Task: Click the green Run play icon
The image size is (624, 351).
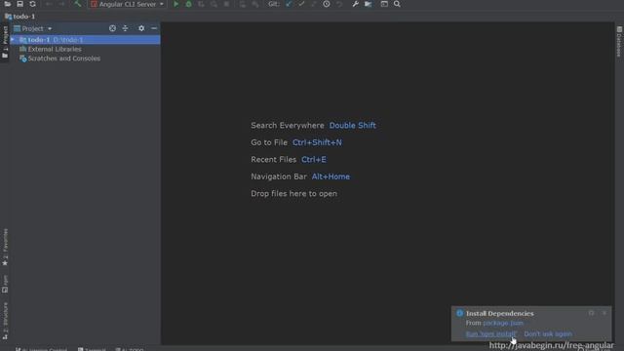Action: click(x=175, y=4)
